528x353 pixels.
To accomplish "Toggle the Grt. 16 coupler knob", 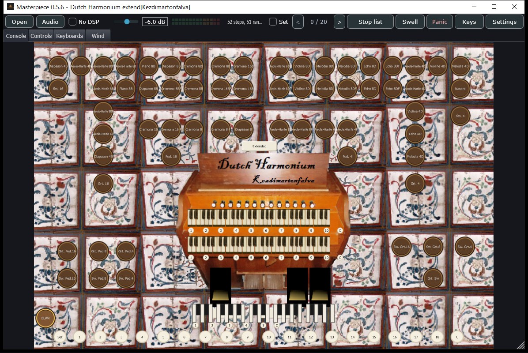I will (103, 184).
